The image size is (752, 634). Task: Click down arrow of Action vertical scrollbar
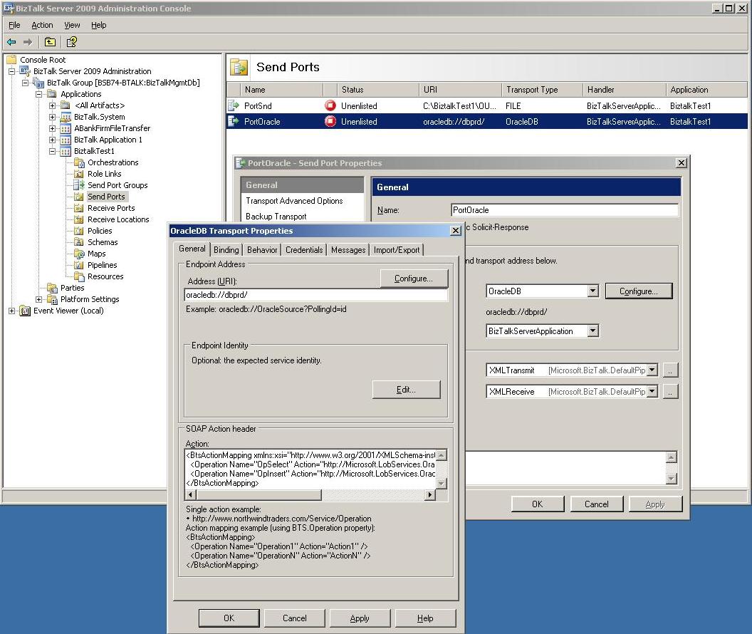442,484
